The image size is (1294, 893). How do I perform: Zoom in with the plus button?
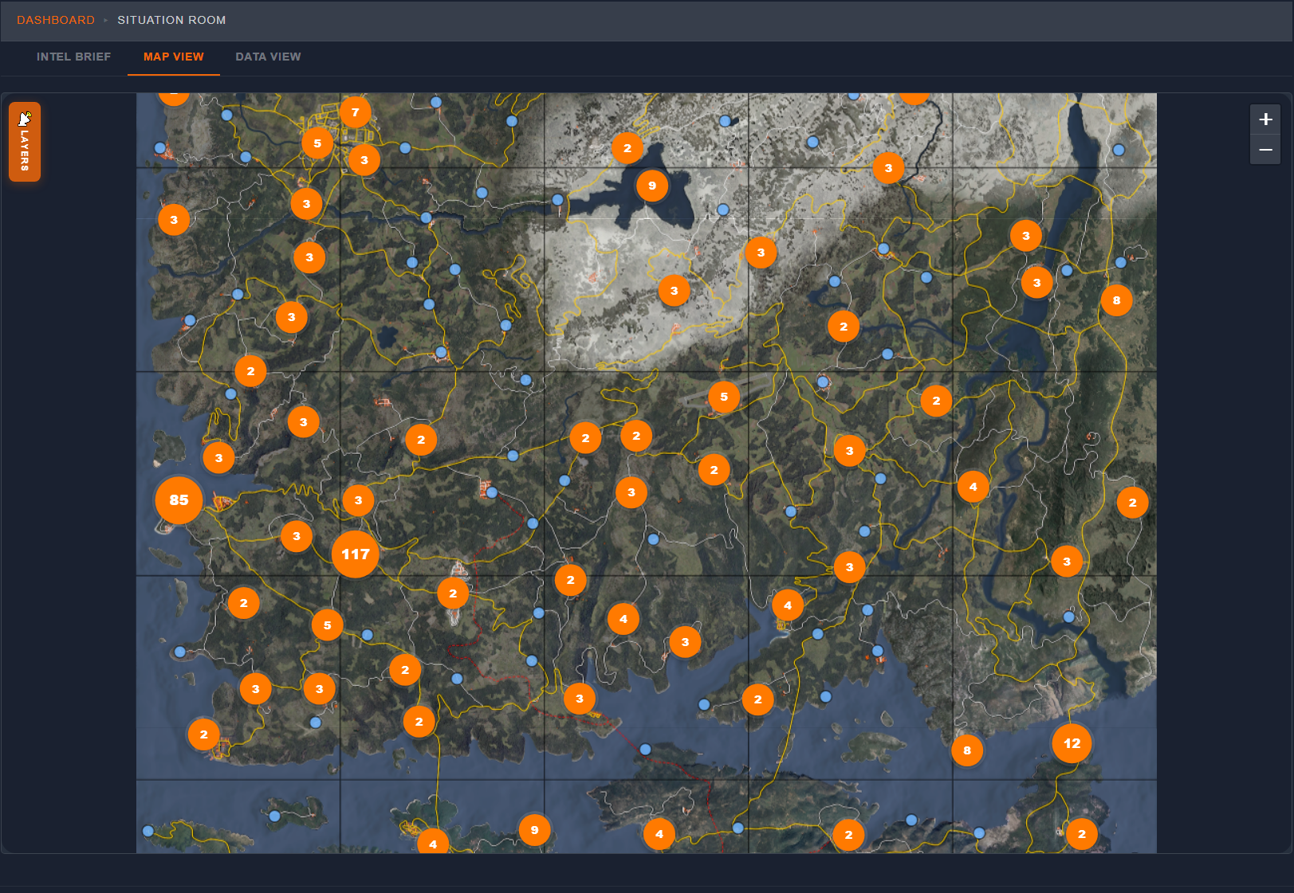(x=1265, y=119)
